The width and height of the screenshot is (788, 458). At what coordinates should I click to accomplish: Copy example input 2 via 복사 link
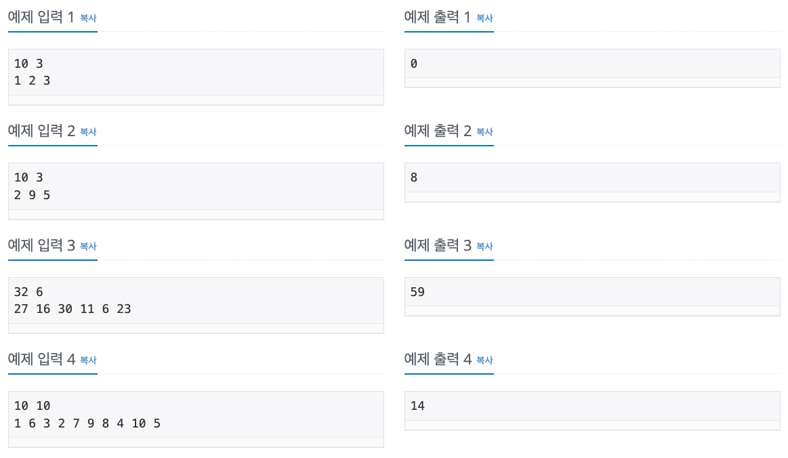(88, 131)
